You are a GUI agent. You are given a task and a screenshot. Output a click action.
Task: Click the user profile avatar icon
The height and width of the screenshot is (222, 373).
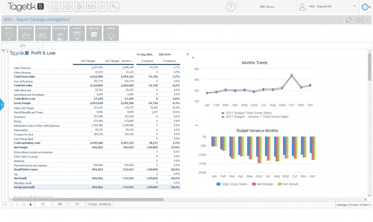302,7
